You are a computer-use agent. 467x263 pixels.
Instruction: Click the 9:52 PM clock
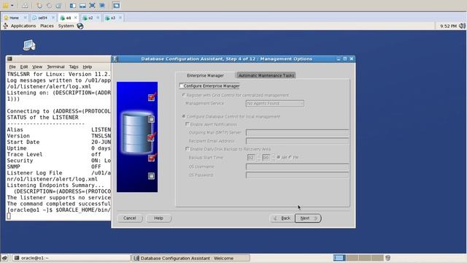[448, 26]
